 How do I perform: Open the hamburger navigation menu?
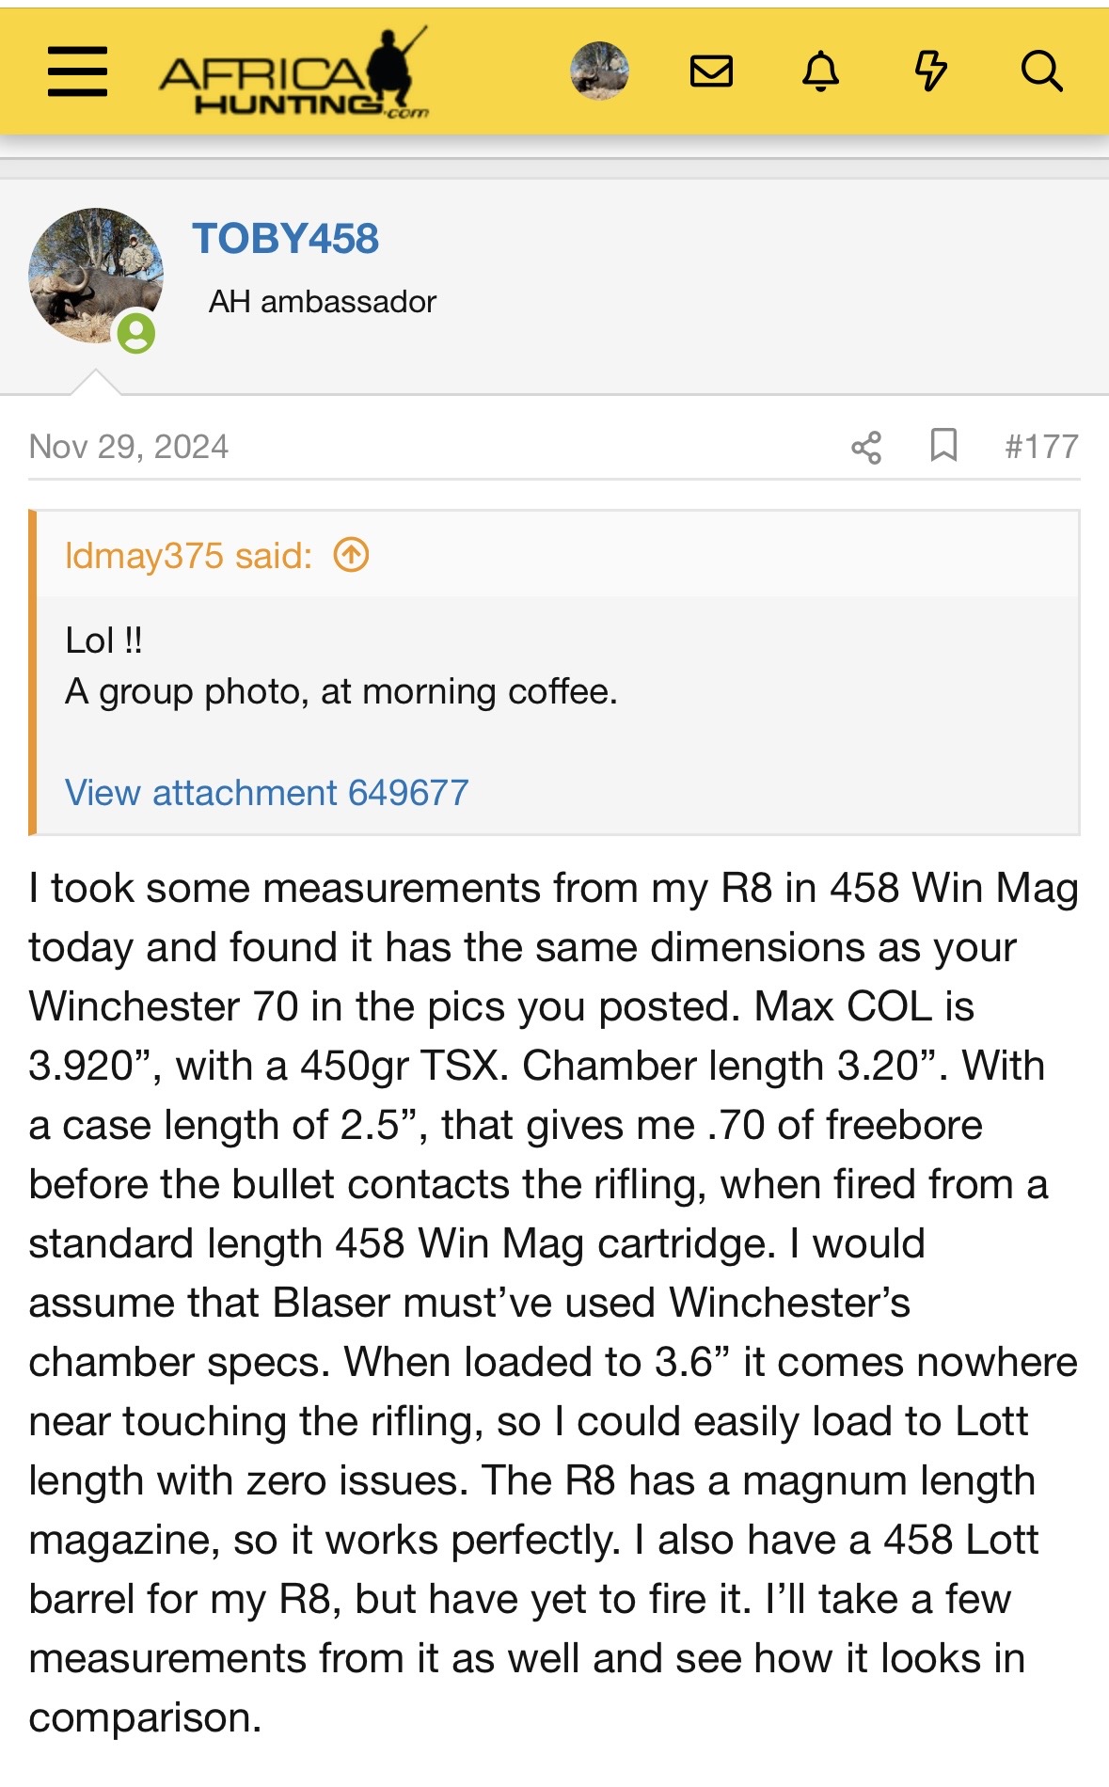coord(77,71)
